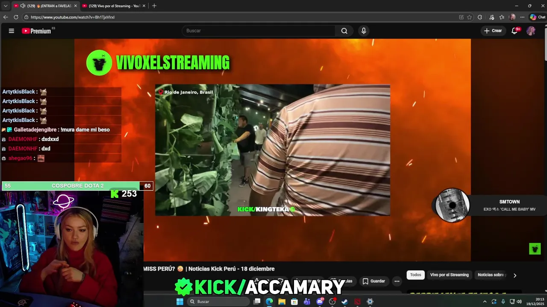The width and height of the screenshot is (547, 307).
Task: Open Task View from taskbar
Action: pyautogui.click(x=257, y=301)
